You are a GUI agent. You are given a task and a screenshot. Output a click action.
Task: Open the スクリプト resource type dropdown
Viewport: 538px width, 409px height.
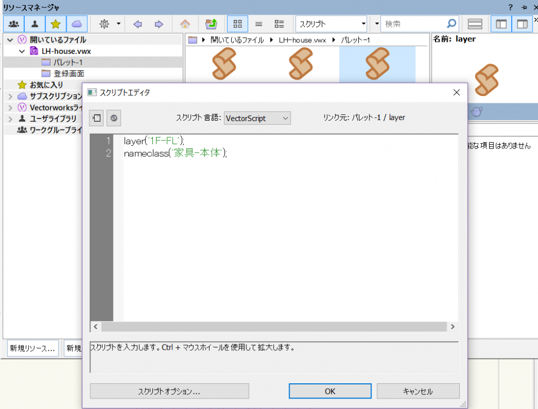click(x=332, y=24)
